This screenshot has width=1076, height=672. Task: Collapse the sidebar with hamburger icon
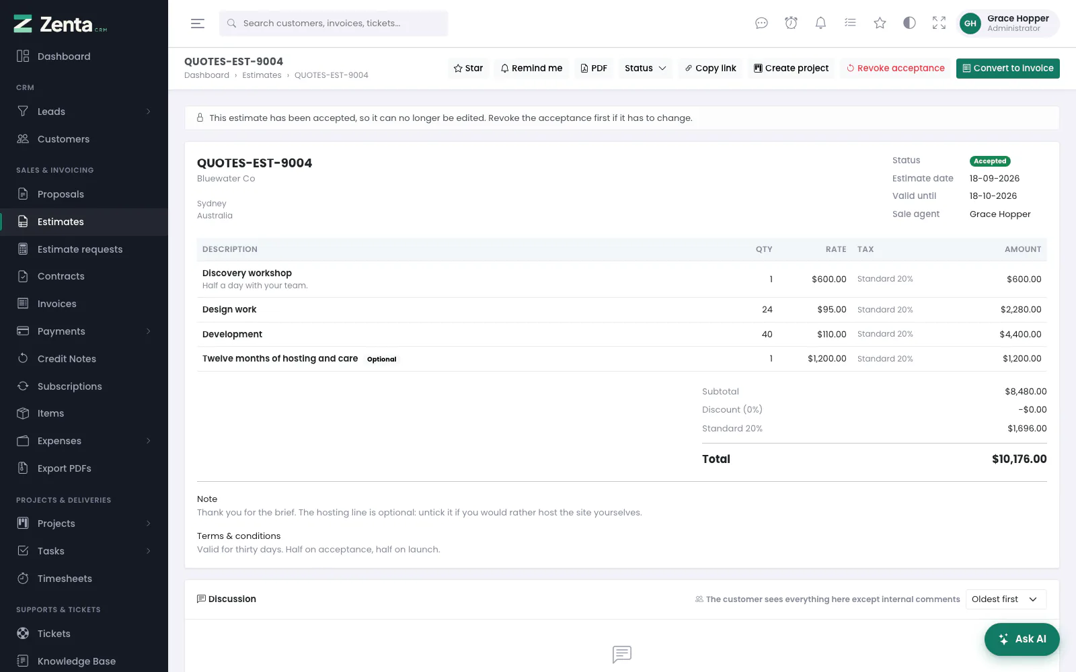tap(198, 24)
